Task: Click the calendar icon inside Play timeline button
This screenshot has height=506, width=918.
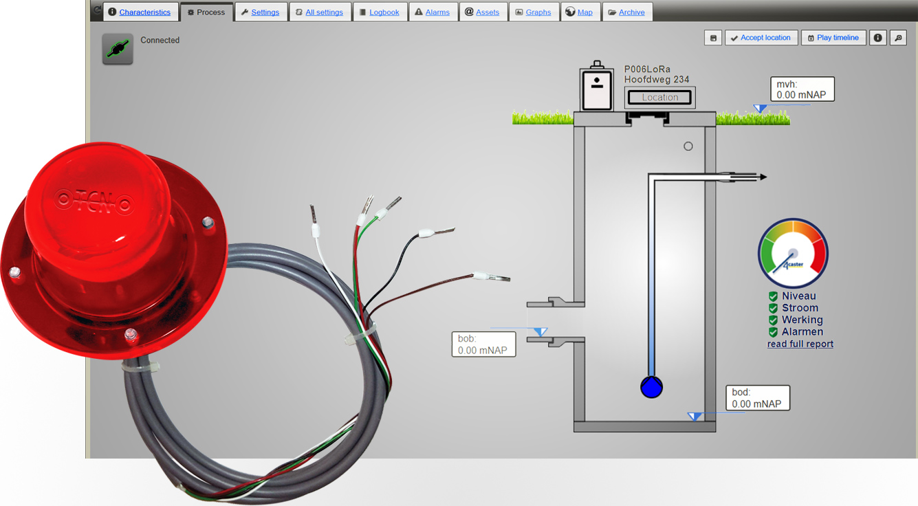Action: point(811,37)
